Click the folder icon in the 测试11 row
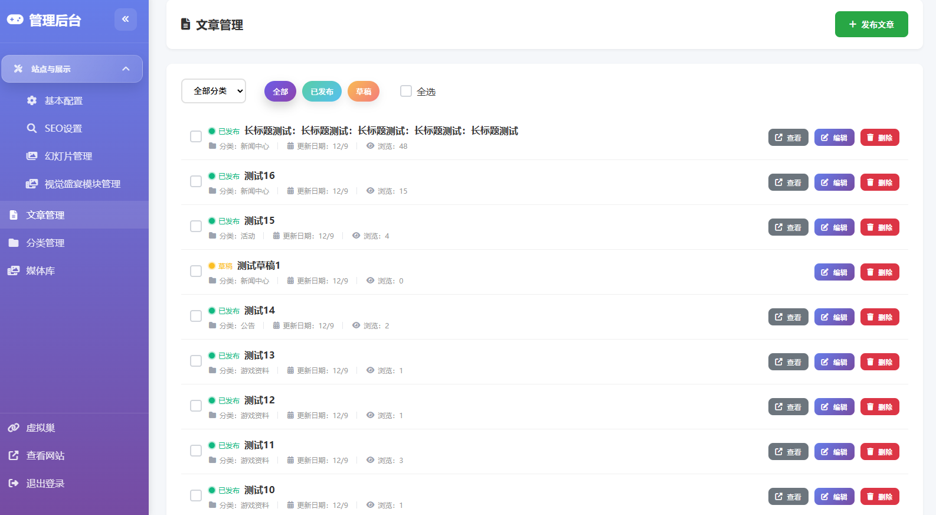 pyautogui.click(x=212, y=460)
